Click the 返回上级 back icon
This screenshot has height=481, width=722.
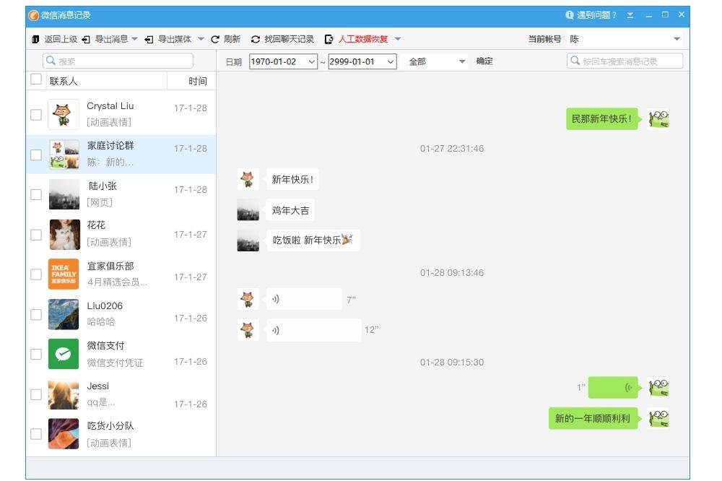35,39
